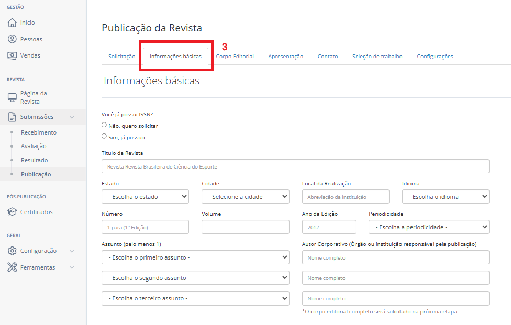
Task: Select the Informações básicas tab
Action: [176, 57]
